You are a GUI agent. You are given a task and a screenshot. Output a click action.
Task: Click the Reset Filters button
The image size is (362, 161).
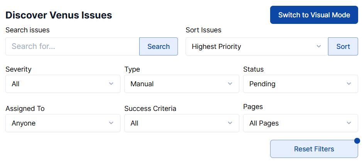tap(314, 149)
